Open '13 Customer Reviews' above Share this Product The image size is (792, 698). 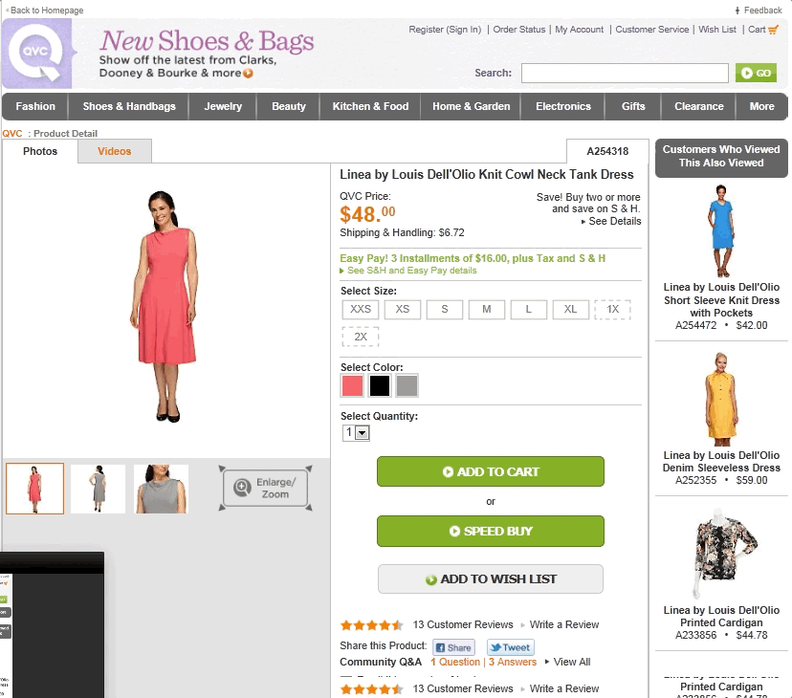point(463,624)
